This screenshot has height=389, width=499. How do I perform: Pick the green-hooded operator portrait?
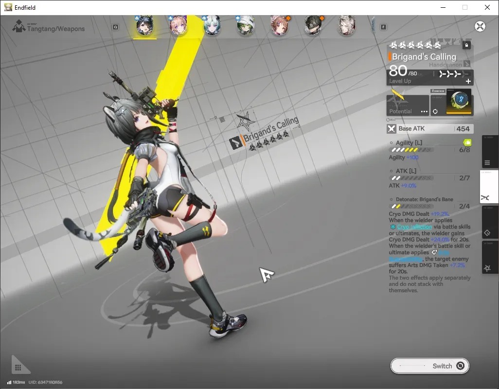pos(246,25)
